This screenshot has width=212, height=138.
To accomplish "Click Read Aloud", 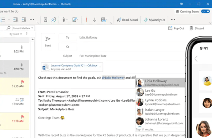I will 127,20.
